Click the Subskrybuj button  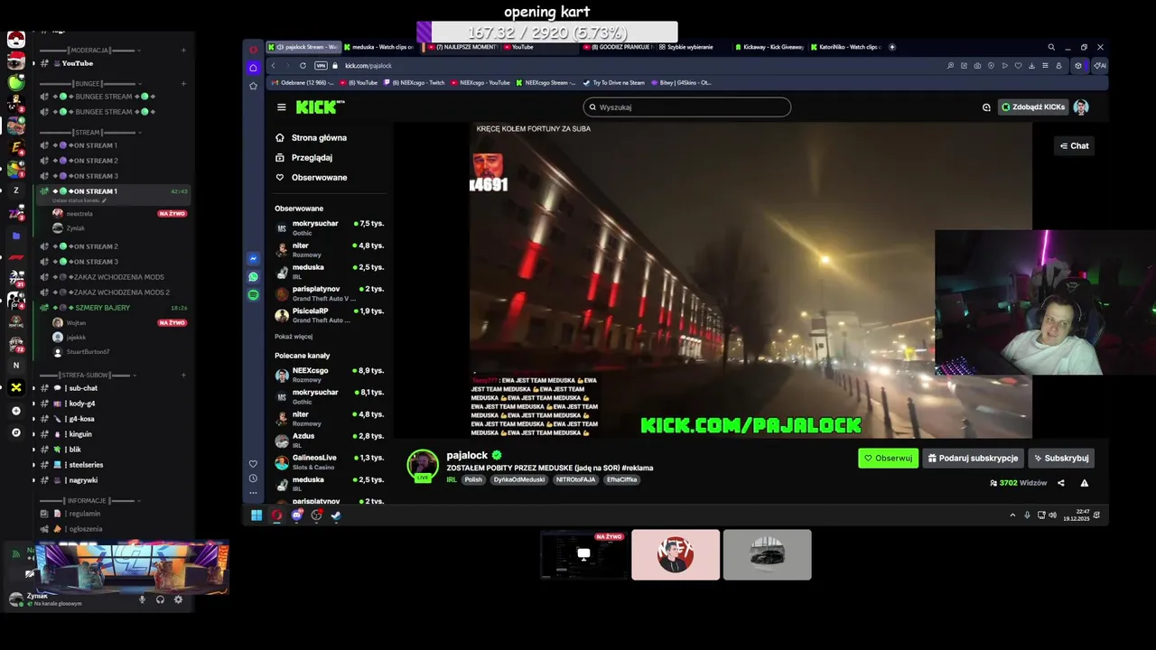pyautogui.click(x=1061, y=458)
